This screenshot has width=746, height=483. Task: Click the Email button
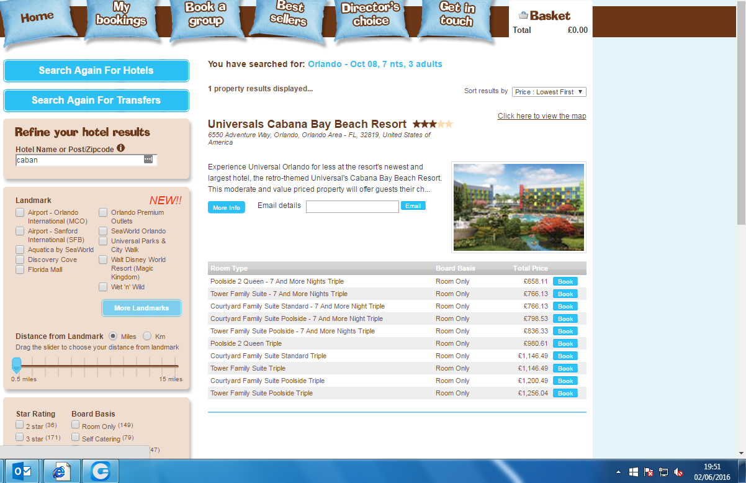(x=413, y=205)
